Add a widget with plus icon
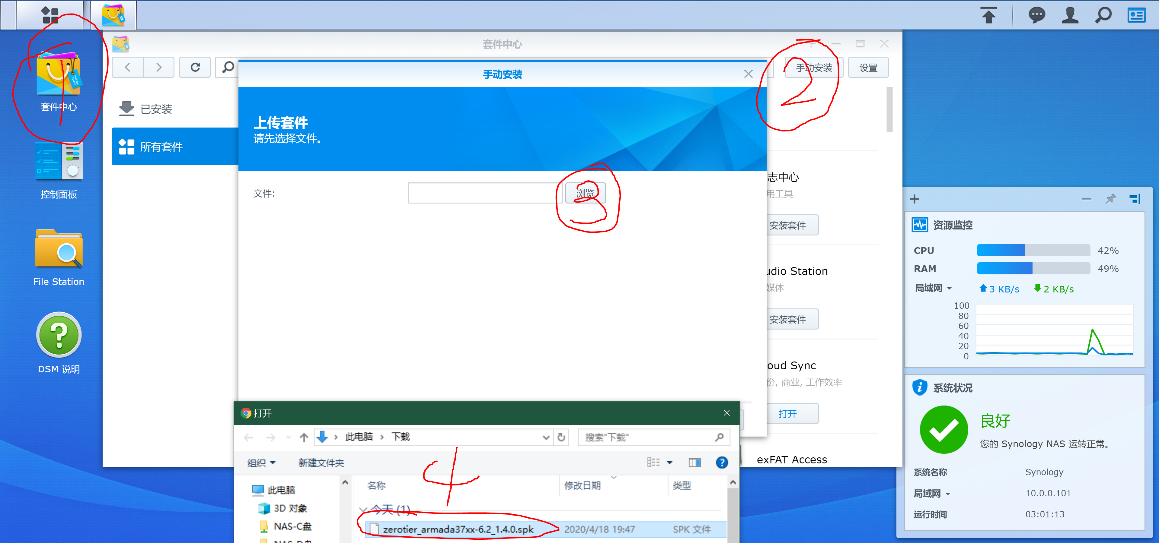The image size is (1159, 543). point(914,199)
